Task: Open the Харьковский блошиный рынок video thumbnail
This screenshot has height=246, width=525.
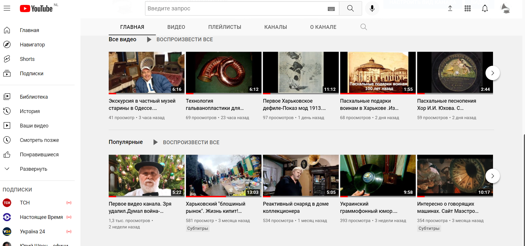Action: click(x=223, y=175)
